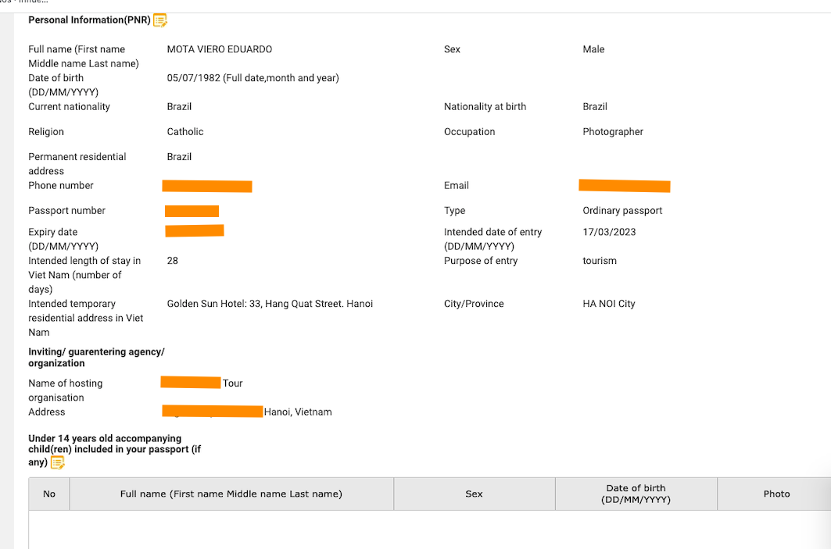Click the edit icon beside Personal Information(PNR)
This screenshot has height=549, width=831.
(x=160, y=20)
